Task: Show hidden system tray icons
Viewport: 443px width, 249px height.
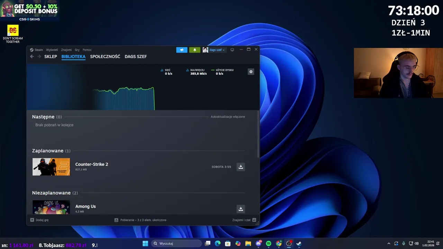Action: click(389, 243)
